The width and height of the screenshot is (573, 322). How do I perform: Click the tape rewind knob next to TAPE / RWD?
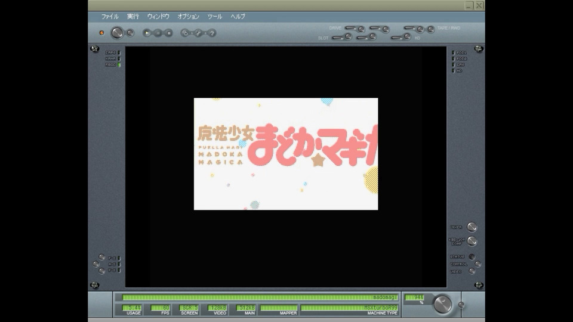click(x=431, y=29)
